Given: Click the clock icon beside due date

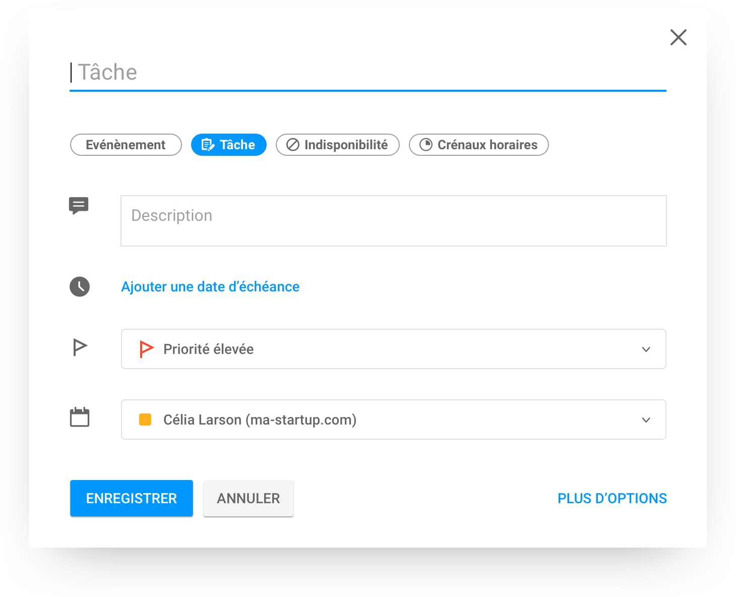Looking at the screenshot, I should [80, 286].
